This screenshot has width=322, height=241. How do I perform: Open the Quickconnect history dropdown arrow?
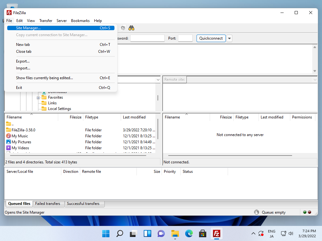[x=229, y=38]
